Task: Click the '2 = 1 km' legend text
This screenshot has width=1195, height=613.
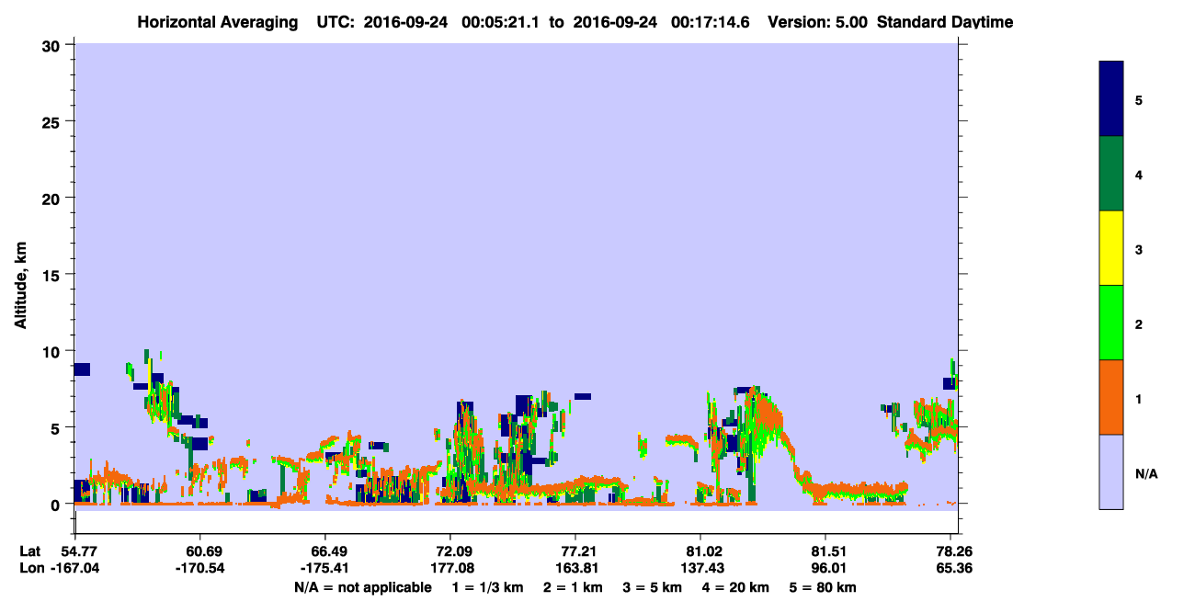Action: click(574, 587)
